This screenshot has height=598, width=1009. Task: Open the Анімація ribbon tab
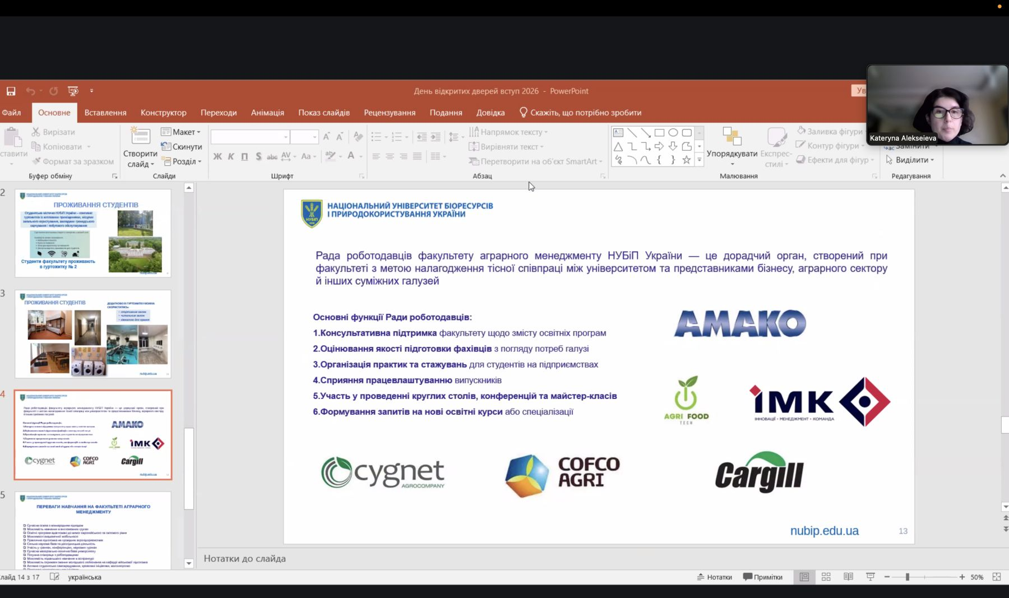click(267, 113)
